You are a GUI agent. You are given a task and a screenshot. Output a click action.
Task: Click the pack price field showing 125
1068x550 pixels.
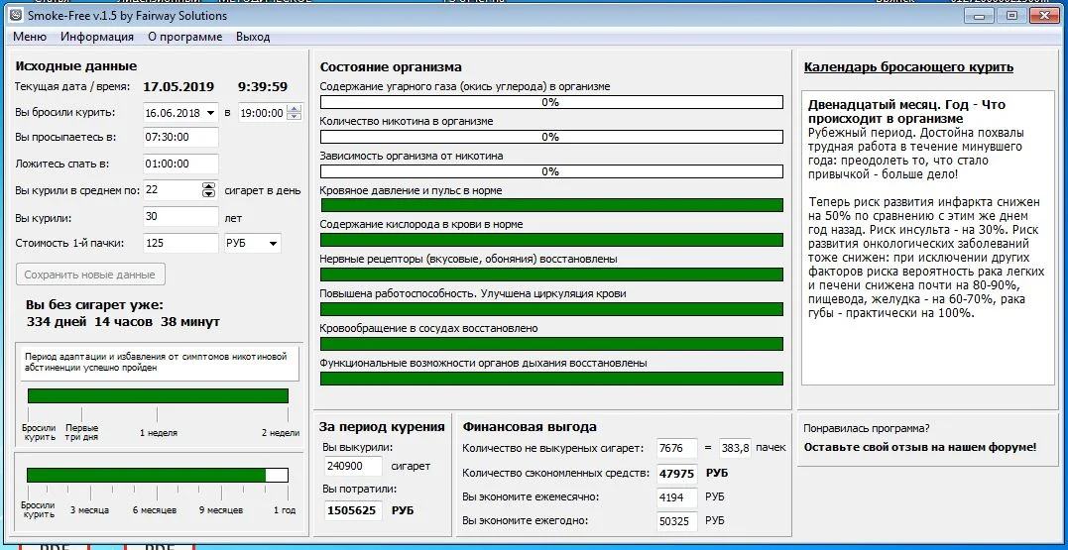point(180,243)
